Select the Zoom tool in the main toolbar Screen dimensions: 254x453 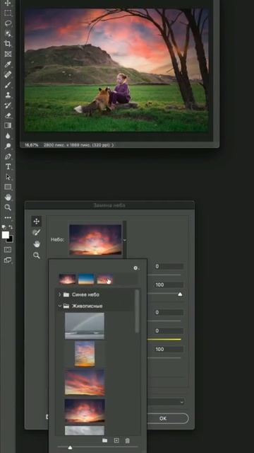[8, 207]
